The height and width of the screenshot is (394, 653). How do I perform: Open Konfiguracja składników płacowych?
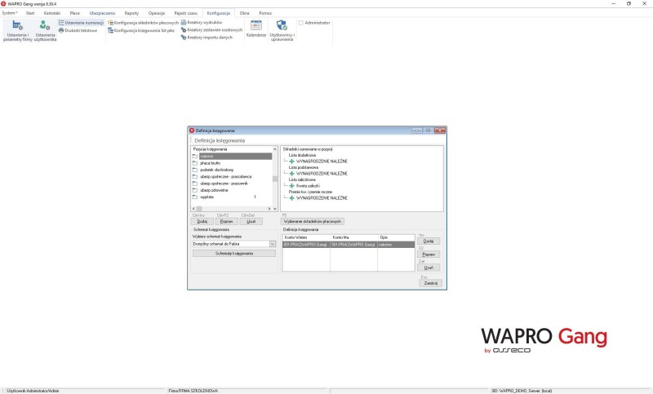click(144, 23)
